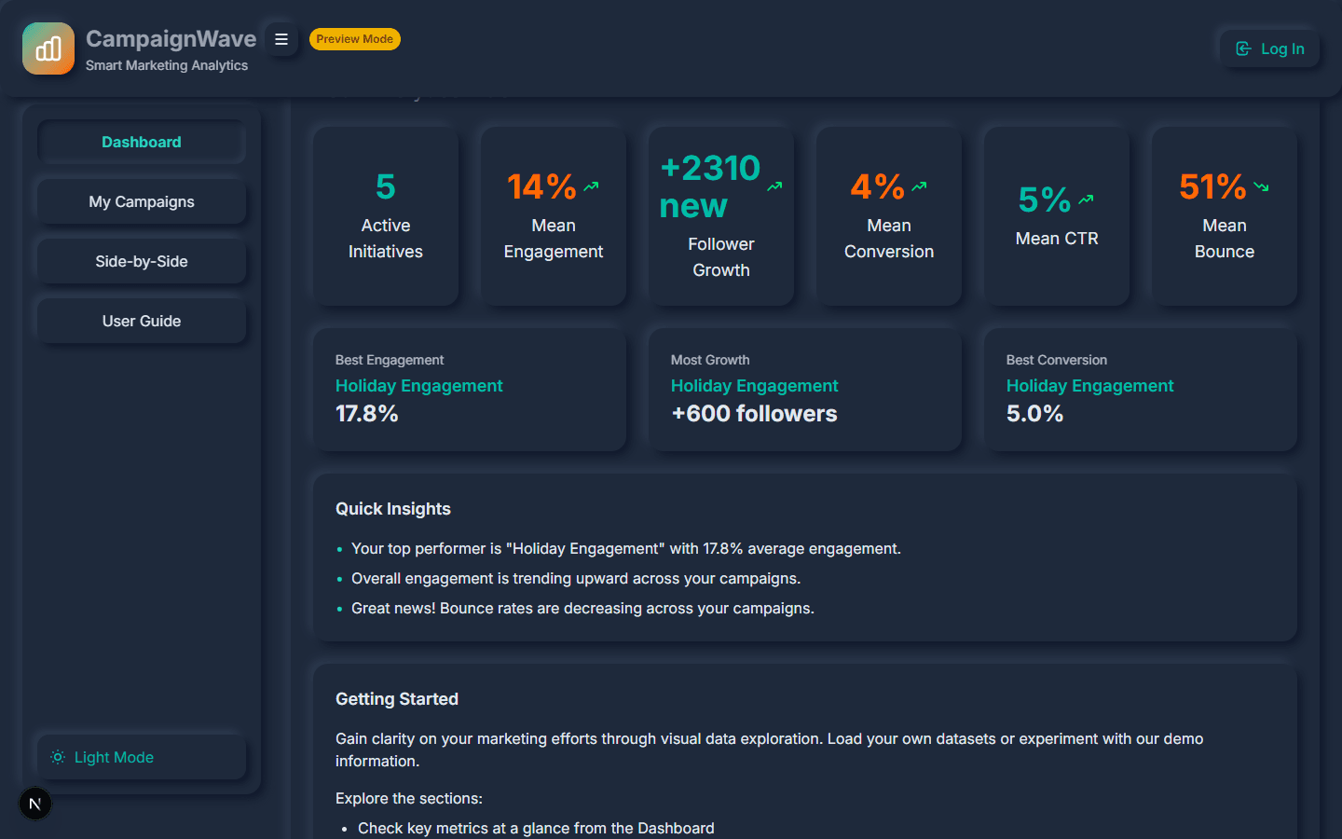Open the Dashboard section
This screenshot has width=1342, height=839.
pyautogui.click(x=142, y=142)
